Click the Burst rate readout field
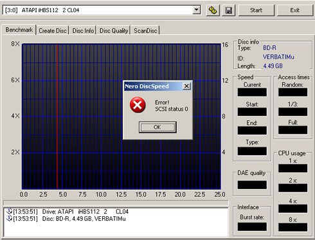Image resolution: width=315 pixels, height=240 pixels. 252,226
